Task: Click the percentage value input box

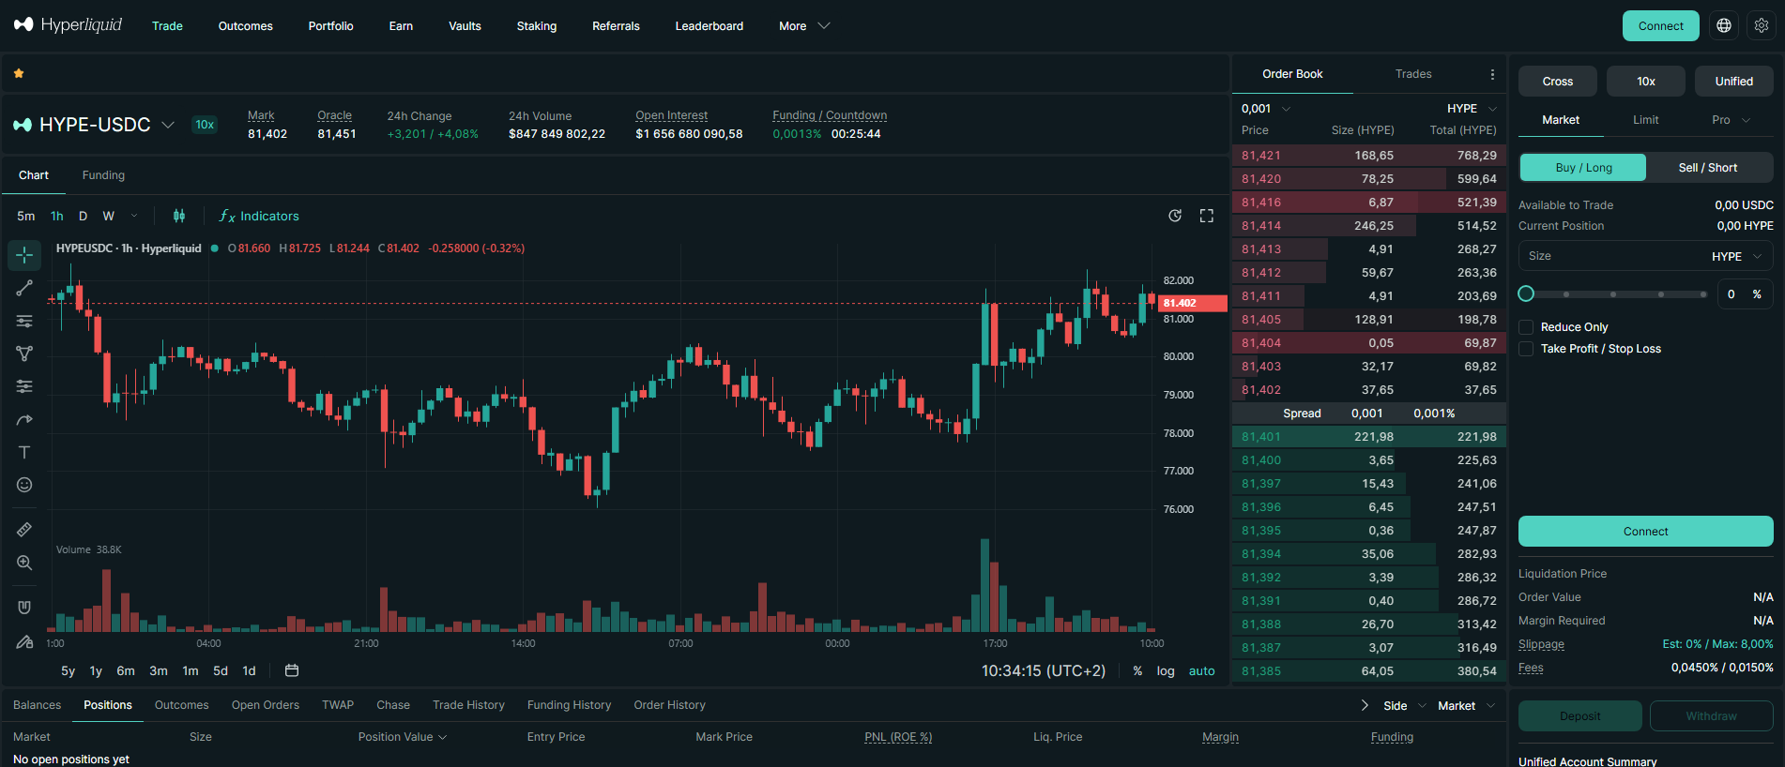Action: pyautogui.click(x=1746, y=294)
